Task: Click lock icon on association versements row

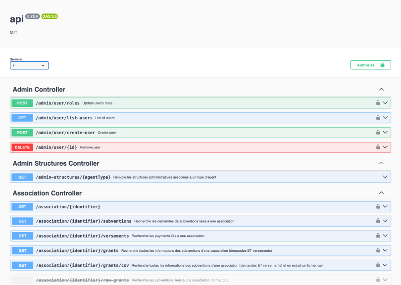Action: point(378,236)
